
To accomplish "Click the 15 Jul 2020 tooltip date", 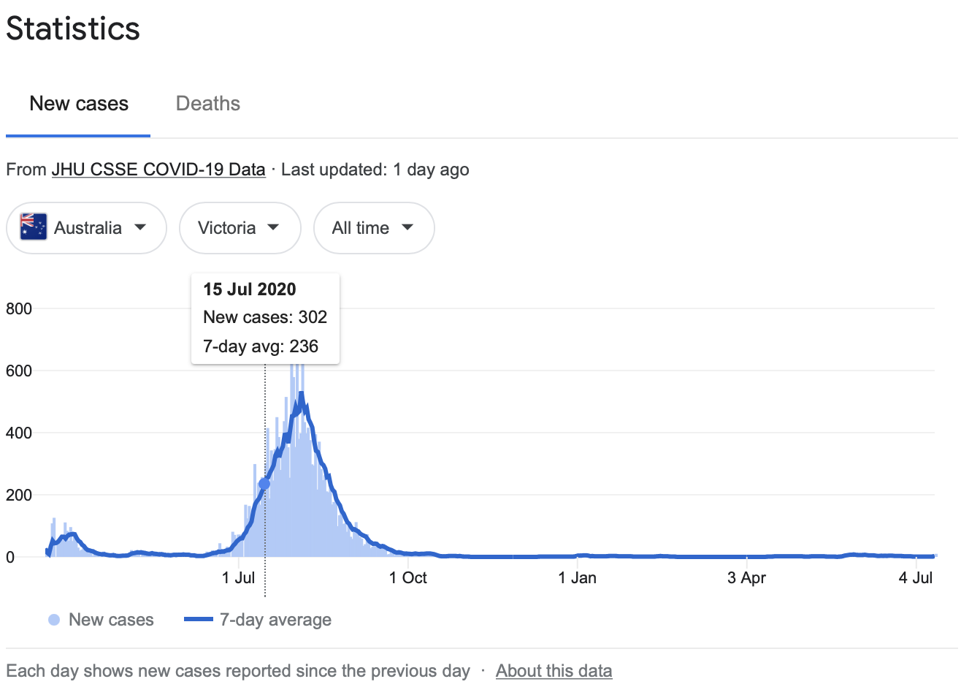I will tap(250, 289).
